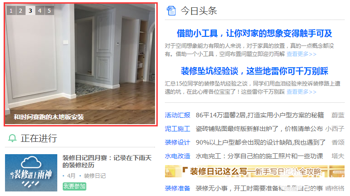Click the 今日头条 document icon
The height and width of the screenshot is (196, 350).
click(171, 11)
